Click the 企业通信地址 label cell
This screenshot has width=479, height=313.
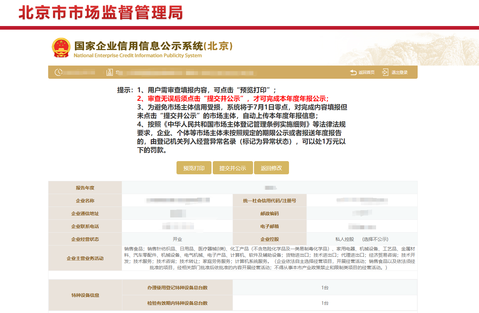click(85, 213)
